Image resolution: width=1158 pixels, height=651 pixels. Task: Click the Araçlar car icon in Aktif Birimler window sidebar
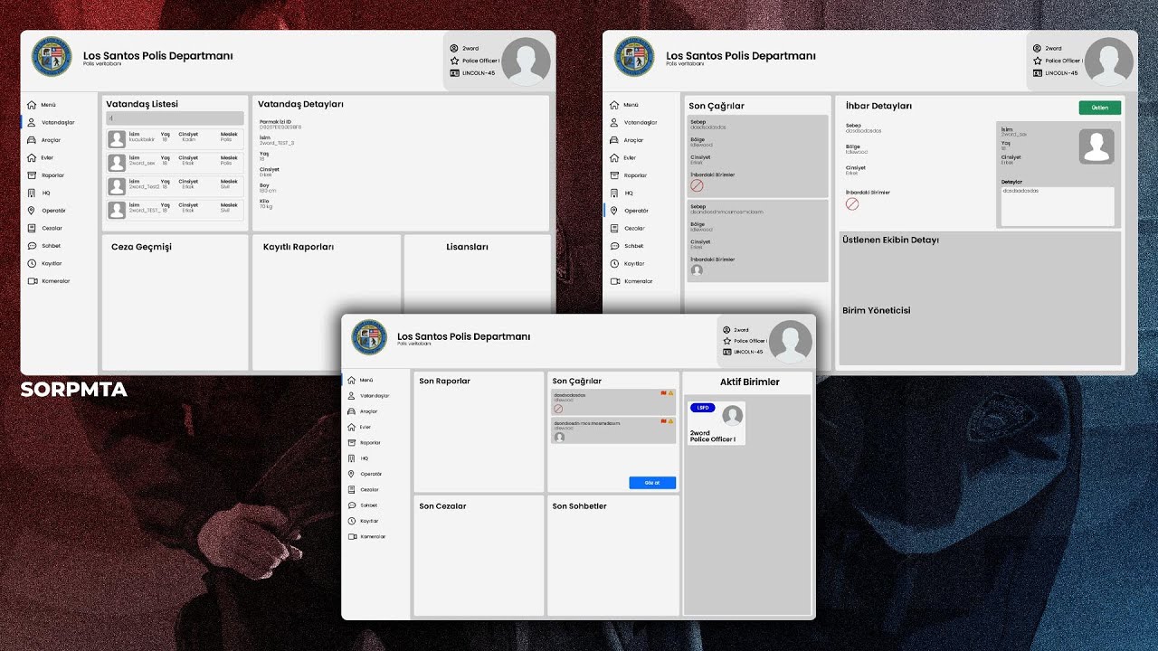(x=351, y=411)
